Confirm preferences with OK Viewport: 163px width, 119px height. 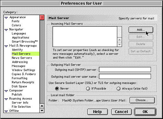pos(145,112)
